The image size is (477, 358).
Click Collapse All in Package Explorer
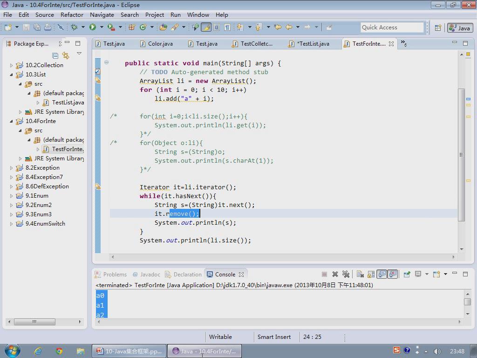click(x=55, y=55)
